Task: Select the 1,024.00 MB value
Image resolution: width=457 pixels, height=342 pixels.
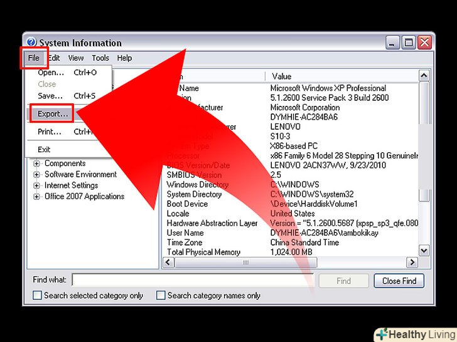Action: pos(291,252)
